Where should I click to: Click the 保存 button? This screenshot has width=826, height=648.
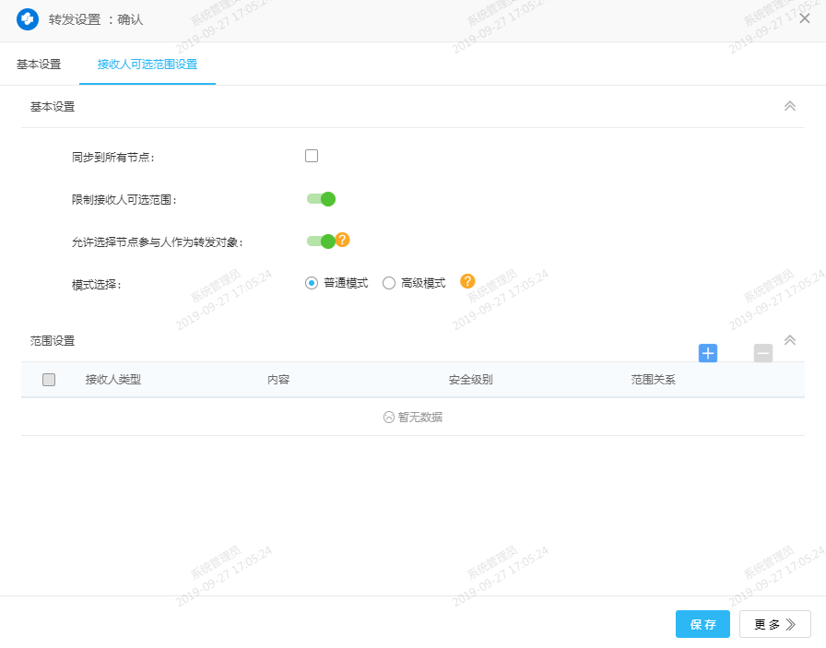pyautogui.click(x=702, y=624)
